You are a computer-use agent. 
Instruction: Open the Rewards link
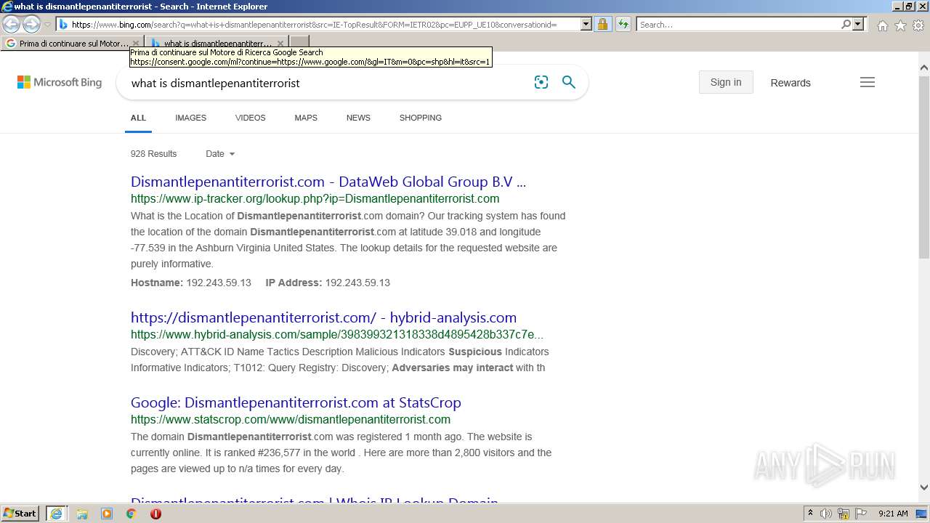(x=790, y=83)
